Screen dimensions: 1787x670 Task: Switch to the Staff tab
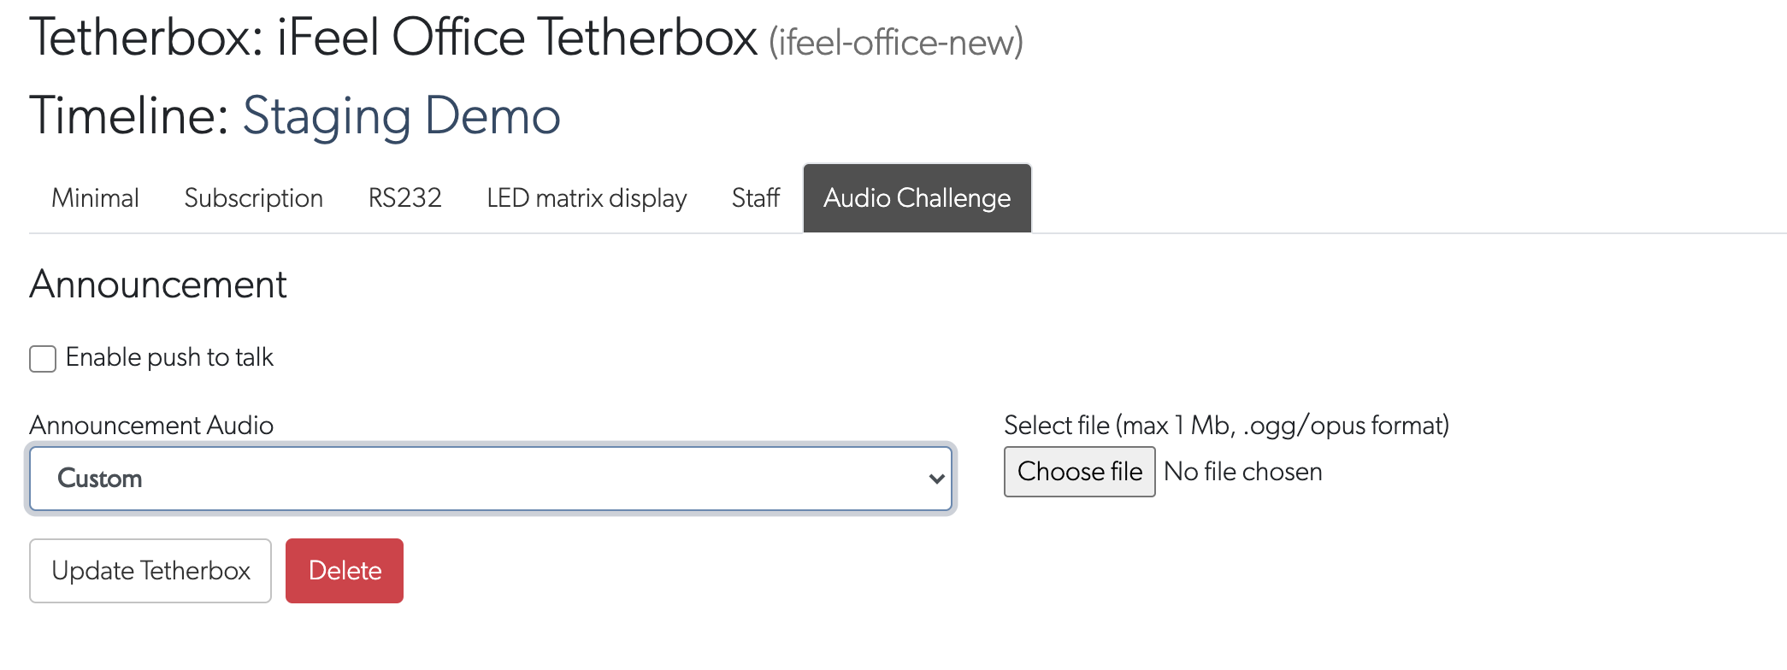pyautogui.click(x=755, y=197)
